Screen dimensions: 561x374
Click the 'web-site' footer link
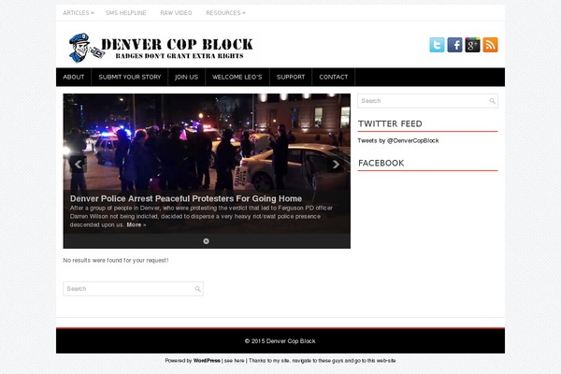tap(385, 361)
